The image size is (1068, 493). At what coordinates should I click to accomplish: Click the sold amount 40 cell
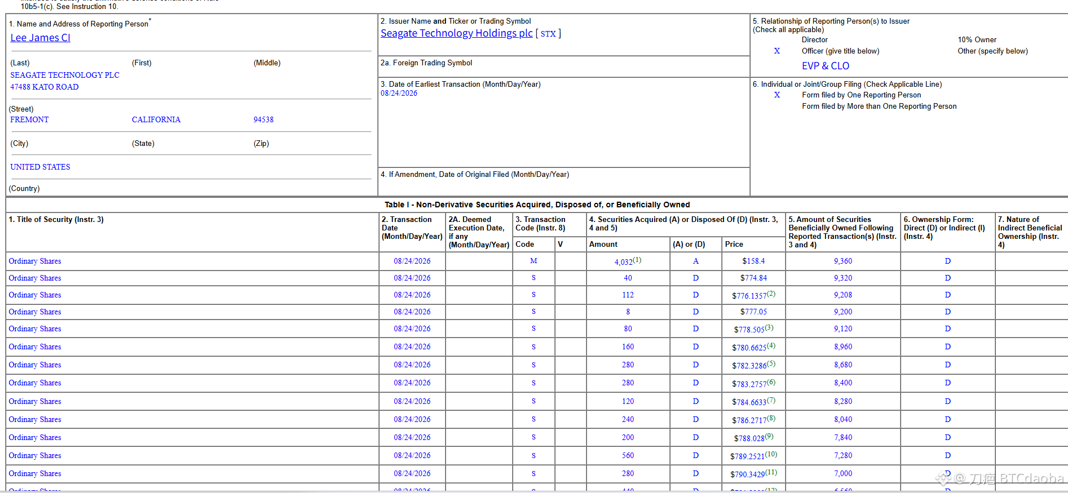pyautogui.click(x=628, y=278)
